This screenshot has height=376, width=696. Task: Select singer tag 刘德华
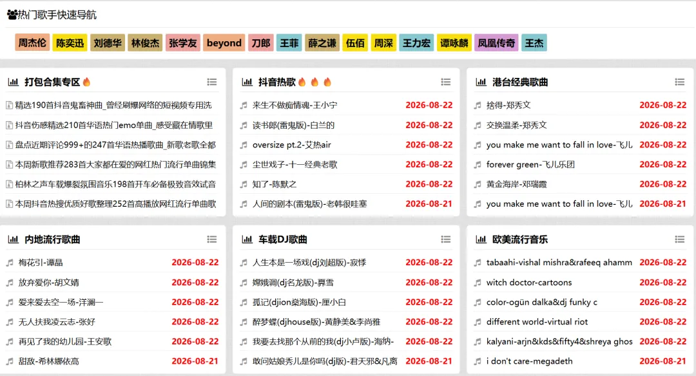pos(108,42)
